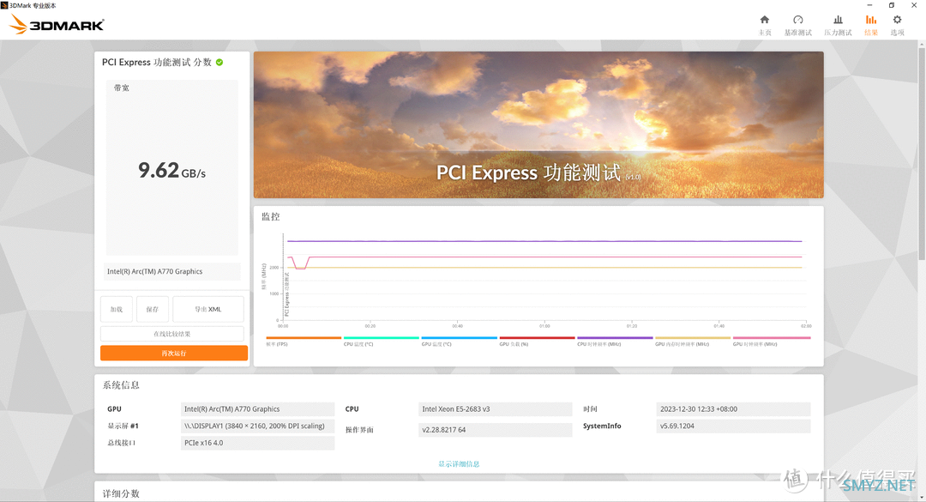This screenshot has width=926, height=502.
Task: Click the green score validation checkmark
Action: click(x=219, y=62)
